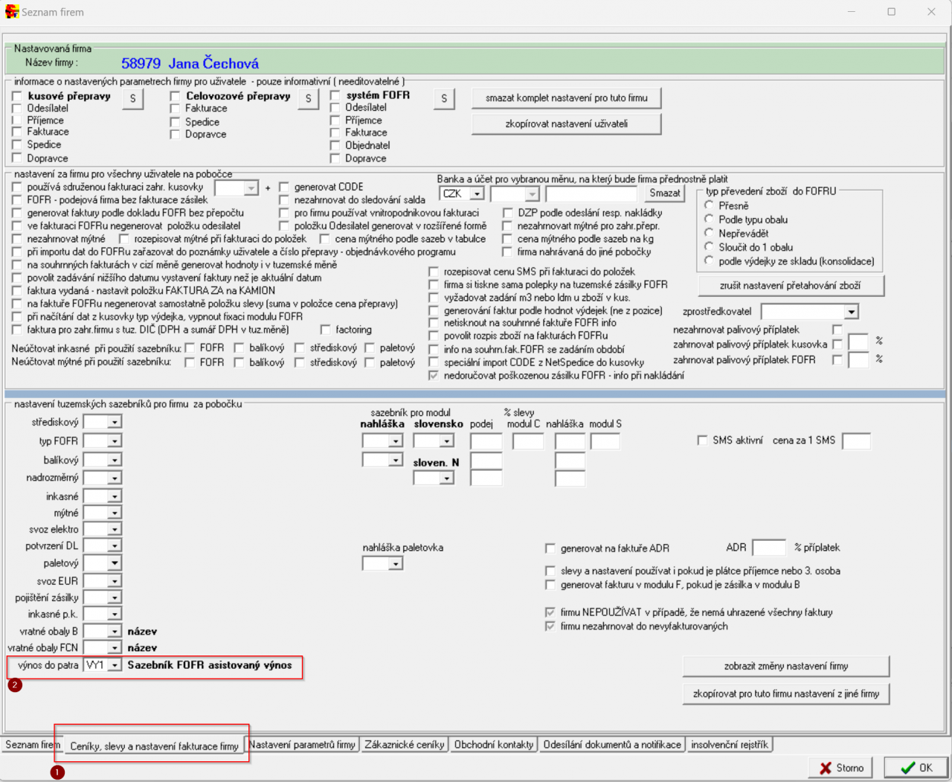The width and height of the screenshot is (952, 782).
Task: Click the application icon in the title bar
Action: 11,12
